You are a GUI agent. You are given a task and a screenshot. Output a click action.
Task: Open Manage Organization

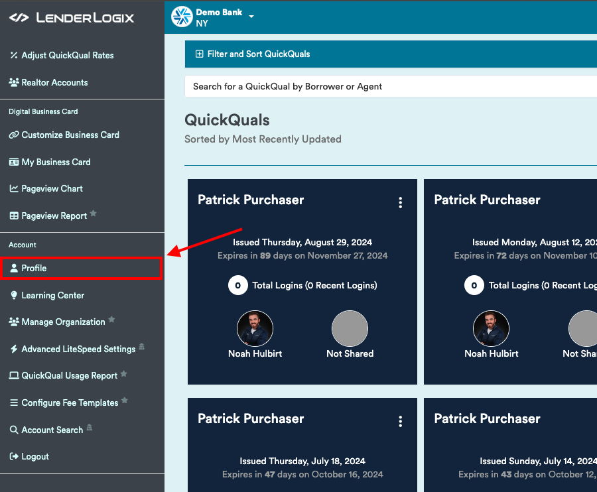(63, 322)
